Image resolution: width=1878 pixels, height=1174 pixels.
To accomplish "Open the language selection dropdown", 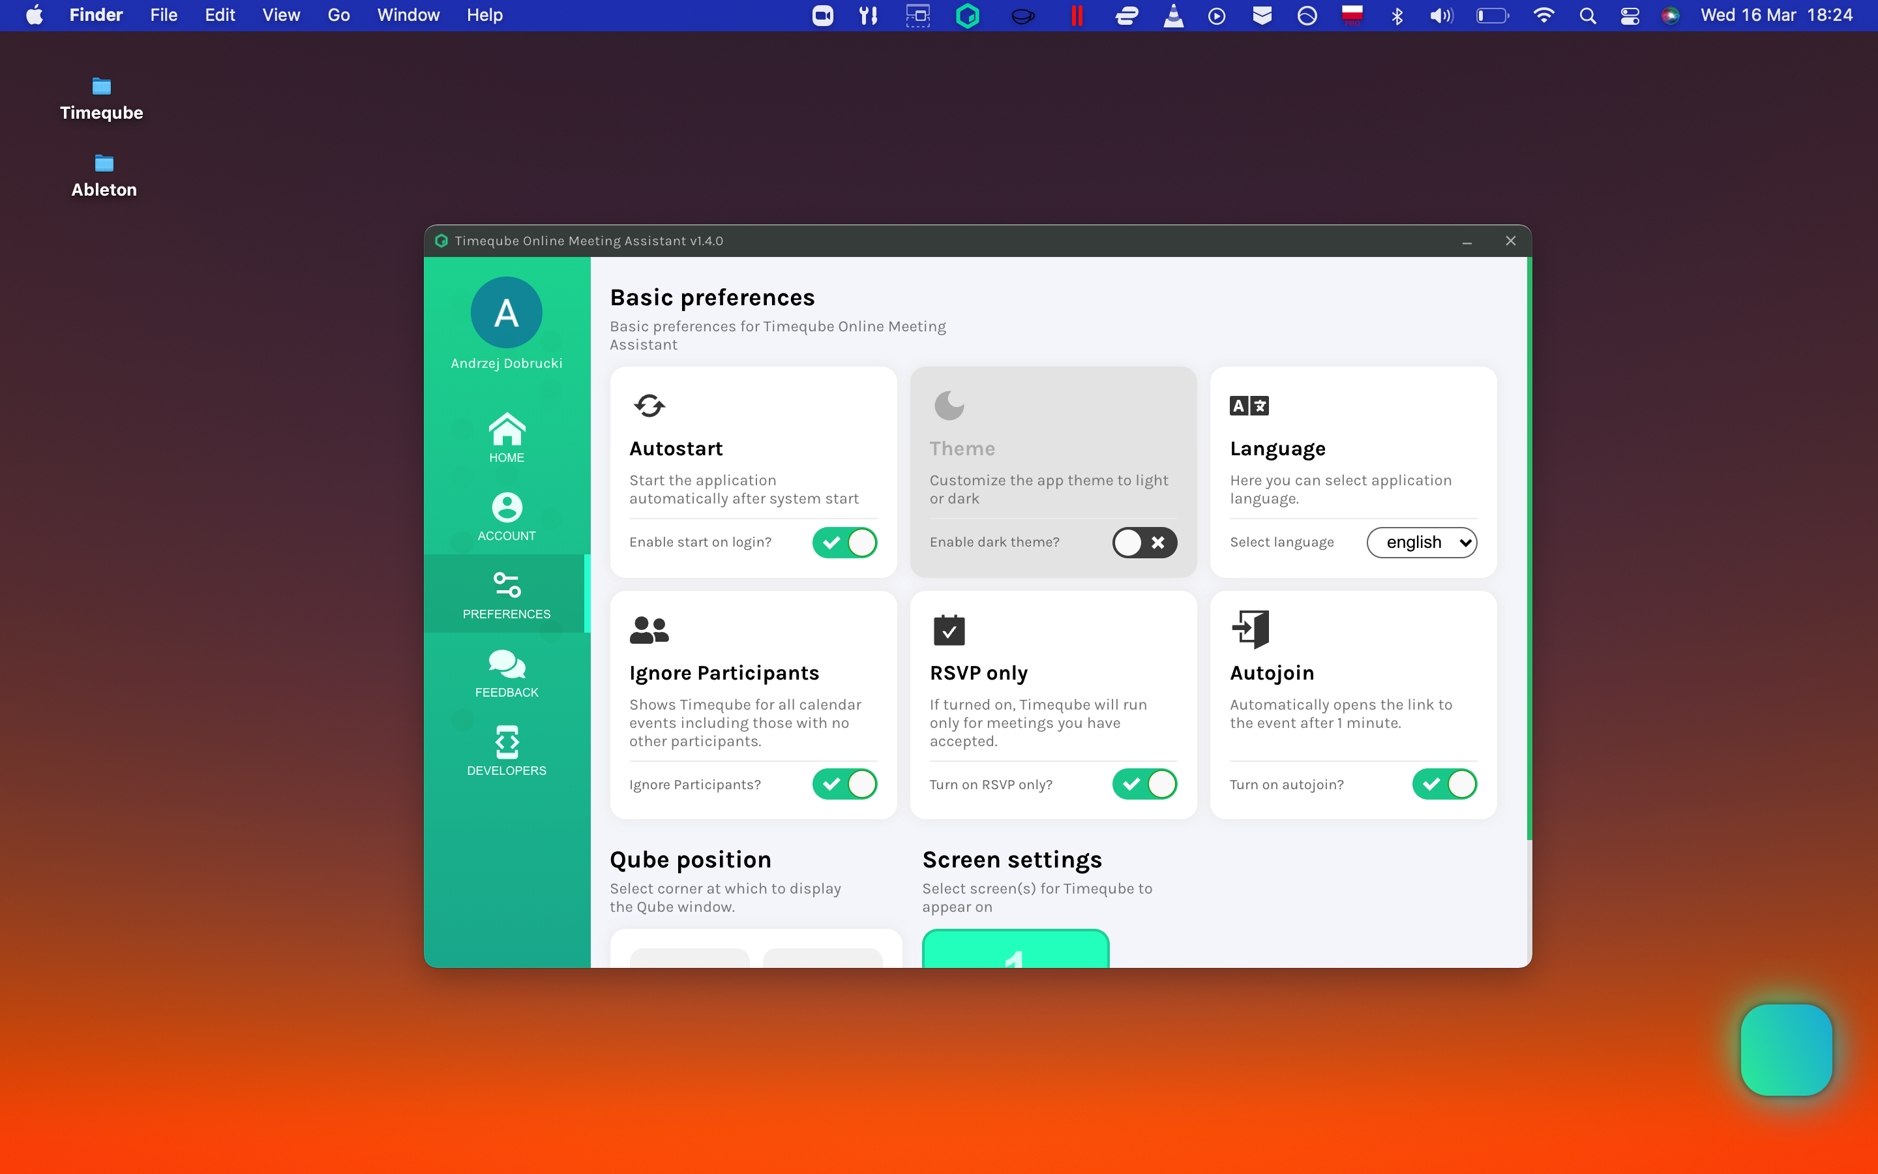I will [1421, 542].
